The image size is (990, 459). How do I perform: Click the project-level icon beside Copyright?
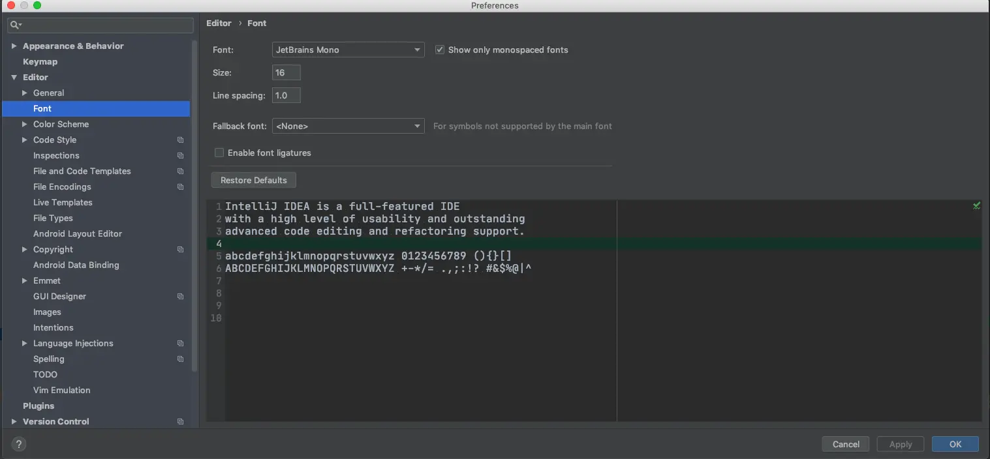[x=181, y=250]
